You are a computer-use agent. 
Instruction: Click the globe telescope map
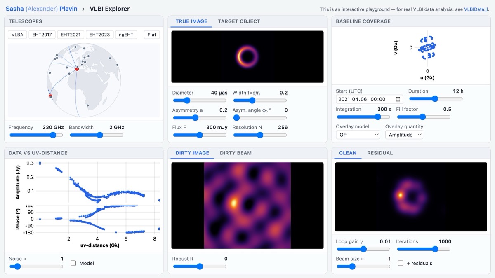point(84,80)
